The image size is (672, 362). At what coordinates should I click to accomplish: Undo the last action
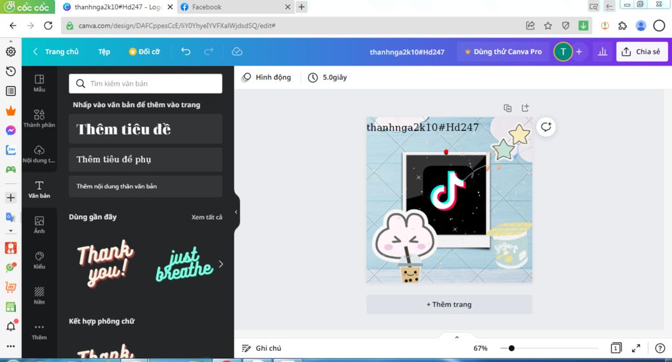186,51
